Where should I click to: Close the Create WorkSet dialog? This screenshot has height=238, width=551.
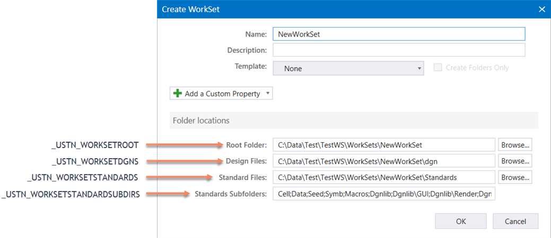(541, 9)
